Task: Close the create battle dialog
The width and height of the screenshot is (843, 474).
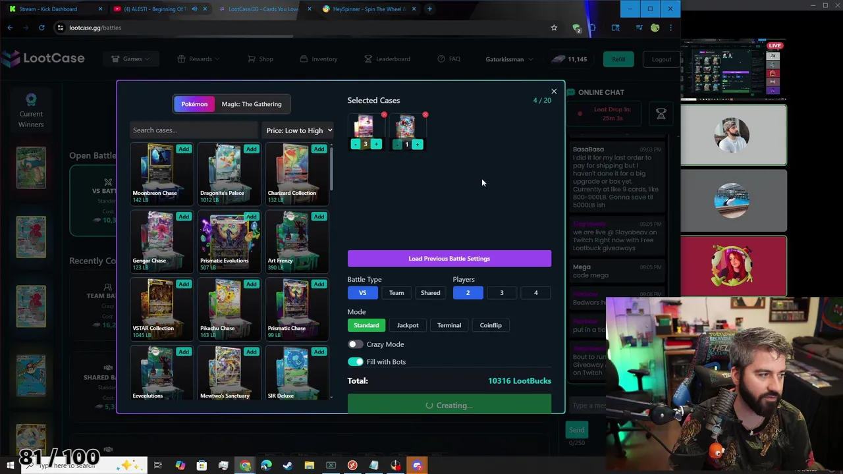Action: click(x=554, y=92)
